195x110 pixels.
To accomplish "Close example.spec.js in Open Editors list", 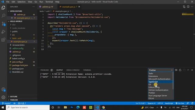I will (x=12, y=18).
